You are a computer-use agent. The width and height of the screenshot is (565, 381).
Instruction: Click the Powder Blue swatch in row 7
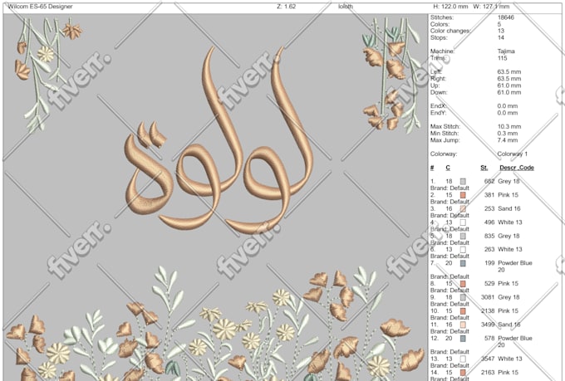click(463, 263)
